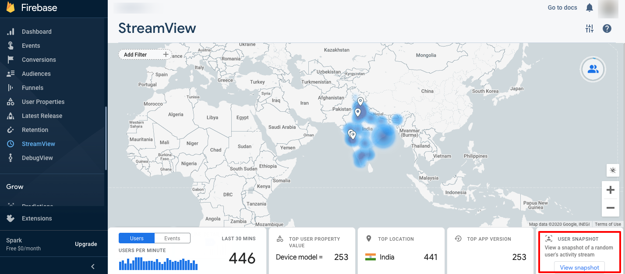
Task: Zoom in on the map
Action: [x=611, y=190]
